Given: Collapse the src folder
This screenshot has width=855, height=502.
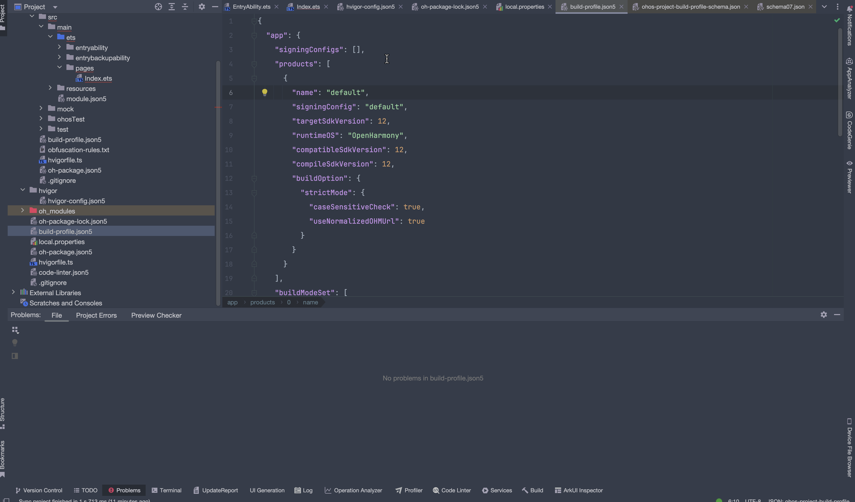Looking at the screenshot, I should (32, 16).
